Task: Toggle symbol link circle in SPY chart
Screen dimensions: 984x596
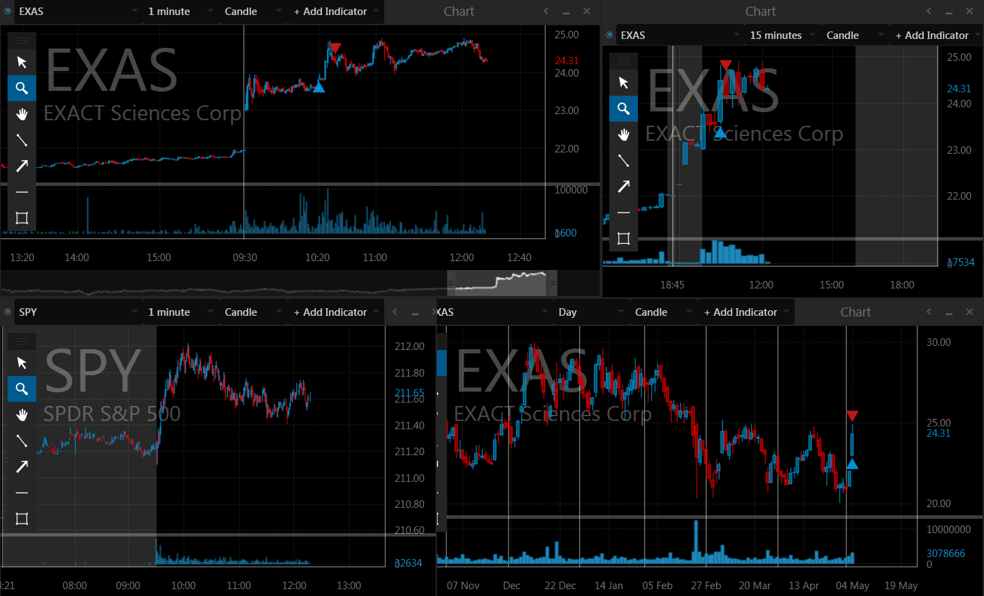Action: [x=8, y=312]
